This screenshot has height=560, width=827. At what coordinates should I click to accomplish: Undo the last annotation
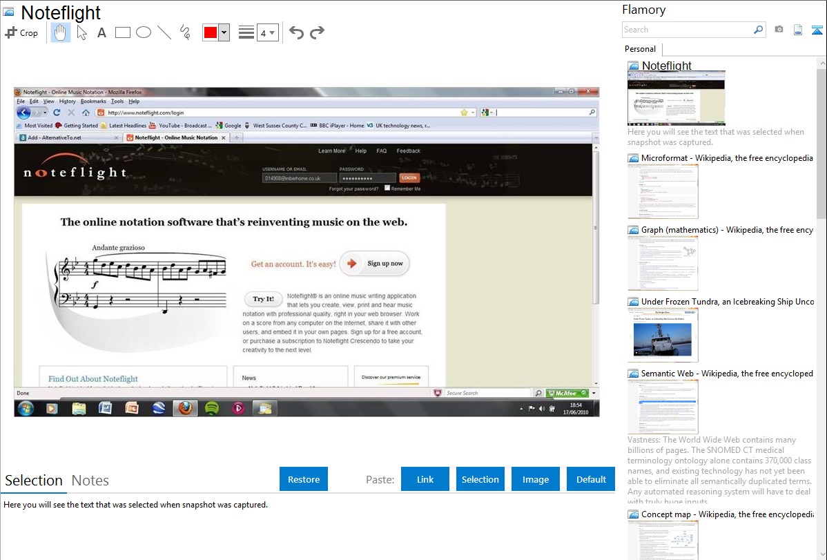(x=296, y=32)
